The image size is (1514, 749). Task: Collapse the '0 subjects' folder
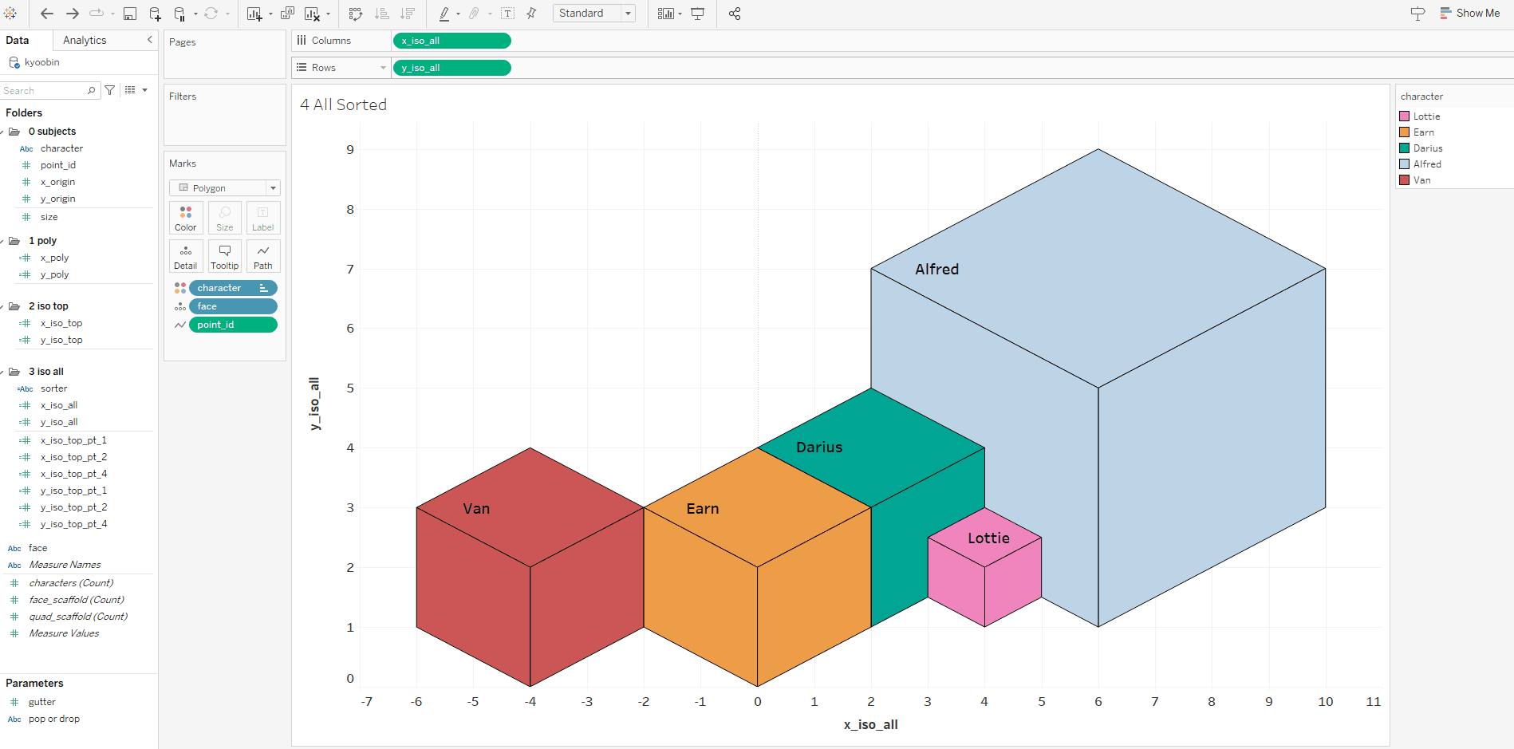(x=3, y=132)
